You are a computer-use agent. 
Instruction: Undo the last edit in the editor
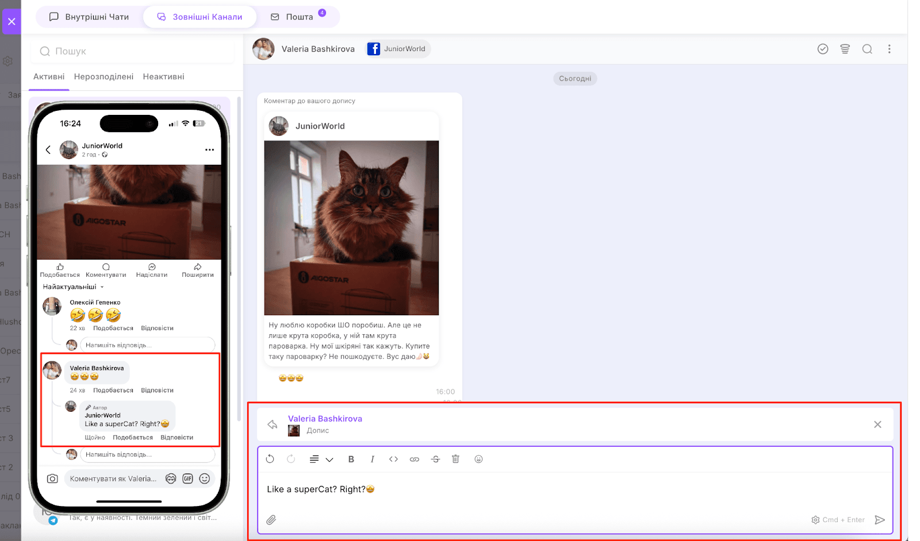(270, 459)
